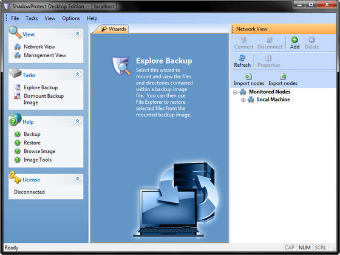Image resolution: width=340 pixels, height=255 pixels.
Task: Click the wrench icon on Wizards tab
Action: [104, 29]
